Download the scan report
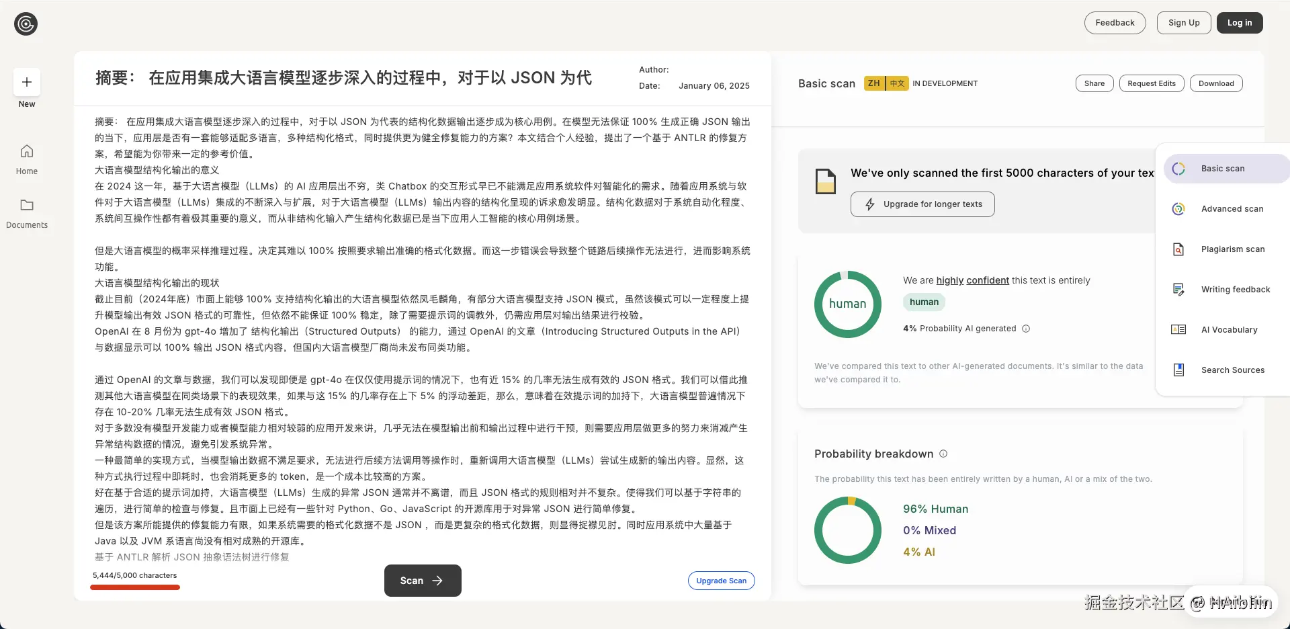The height and width of the screenshot is (629, 1290). [x=1216, y=83]
